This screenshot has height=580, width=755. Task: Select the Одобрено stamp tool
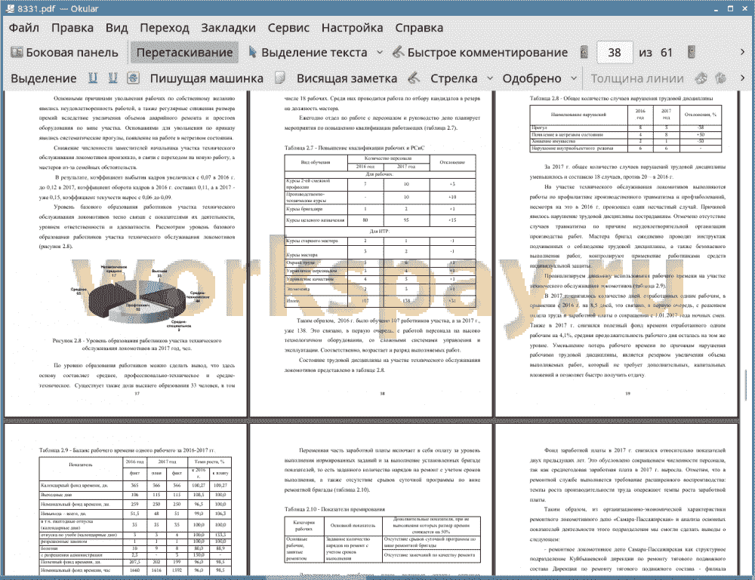[532, 78]
